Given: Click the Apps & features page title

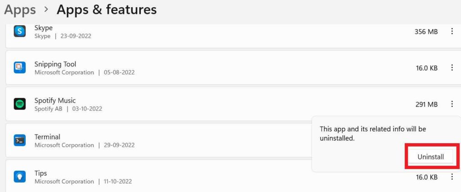Looking at the screenshot, I should coord(107,9).
